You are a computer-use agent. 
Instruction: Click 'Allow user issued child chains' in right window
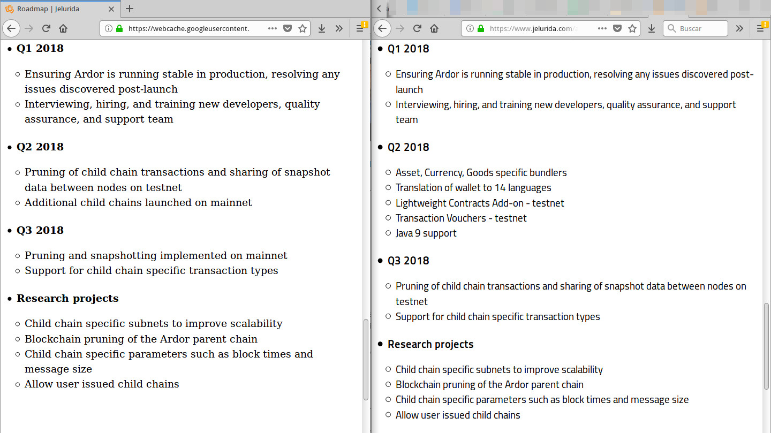pyautogui.click(x=458, y=415)
